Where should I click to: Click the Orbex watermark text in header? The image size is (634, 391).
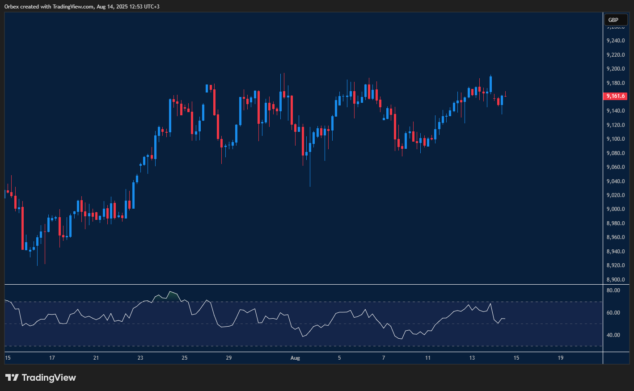(x=11, y=6)
